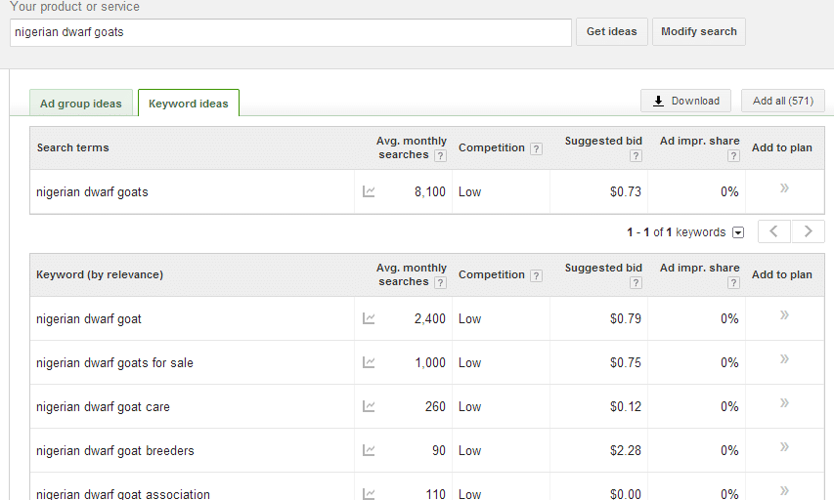Add search term nigerian dwarf goats to plan
Image resolution: width=834 pixels, height=500 pixels.
[784, 188]
